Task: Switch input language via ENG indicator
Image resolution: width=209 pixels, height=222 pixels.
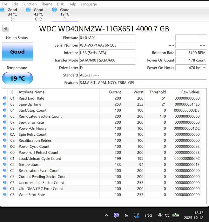Action: coord(148,215)
